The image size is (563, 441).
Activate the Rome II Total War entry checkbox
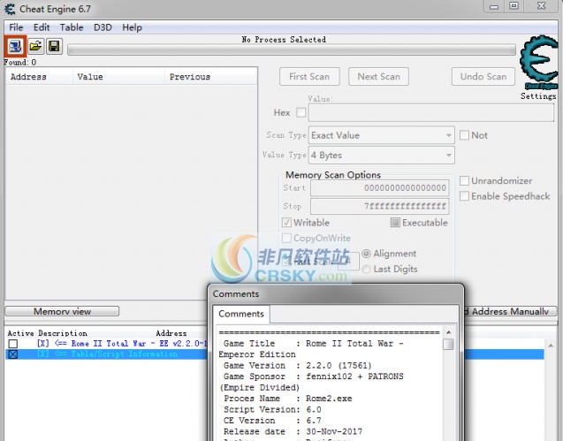13,344
